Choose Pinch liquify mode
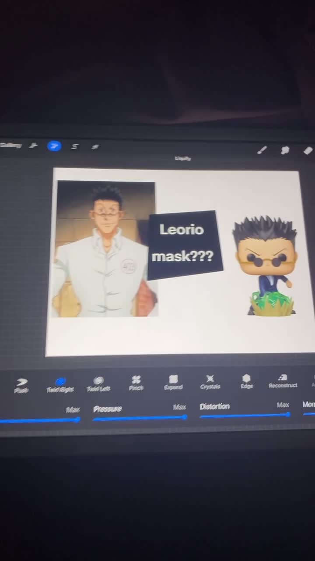 click(136, 383)
